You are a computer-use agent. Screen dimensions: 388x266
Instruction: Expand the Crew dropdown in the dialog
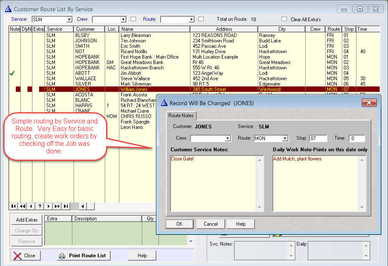228,138
